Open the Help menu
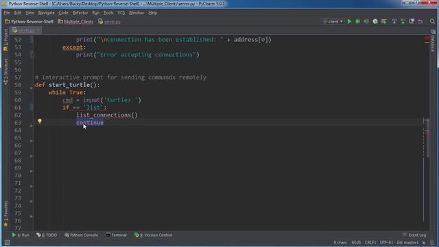Image resolution: width=439 pixels, height=247 pixels. click(152, 13)
